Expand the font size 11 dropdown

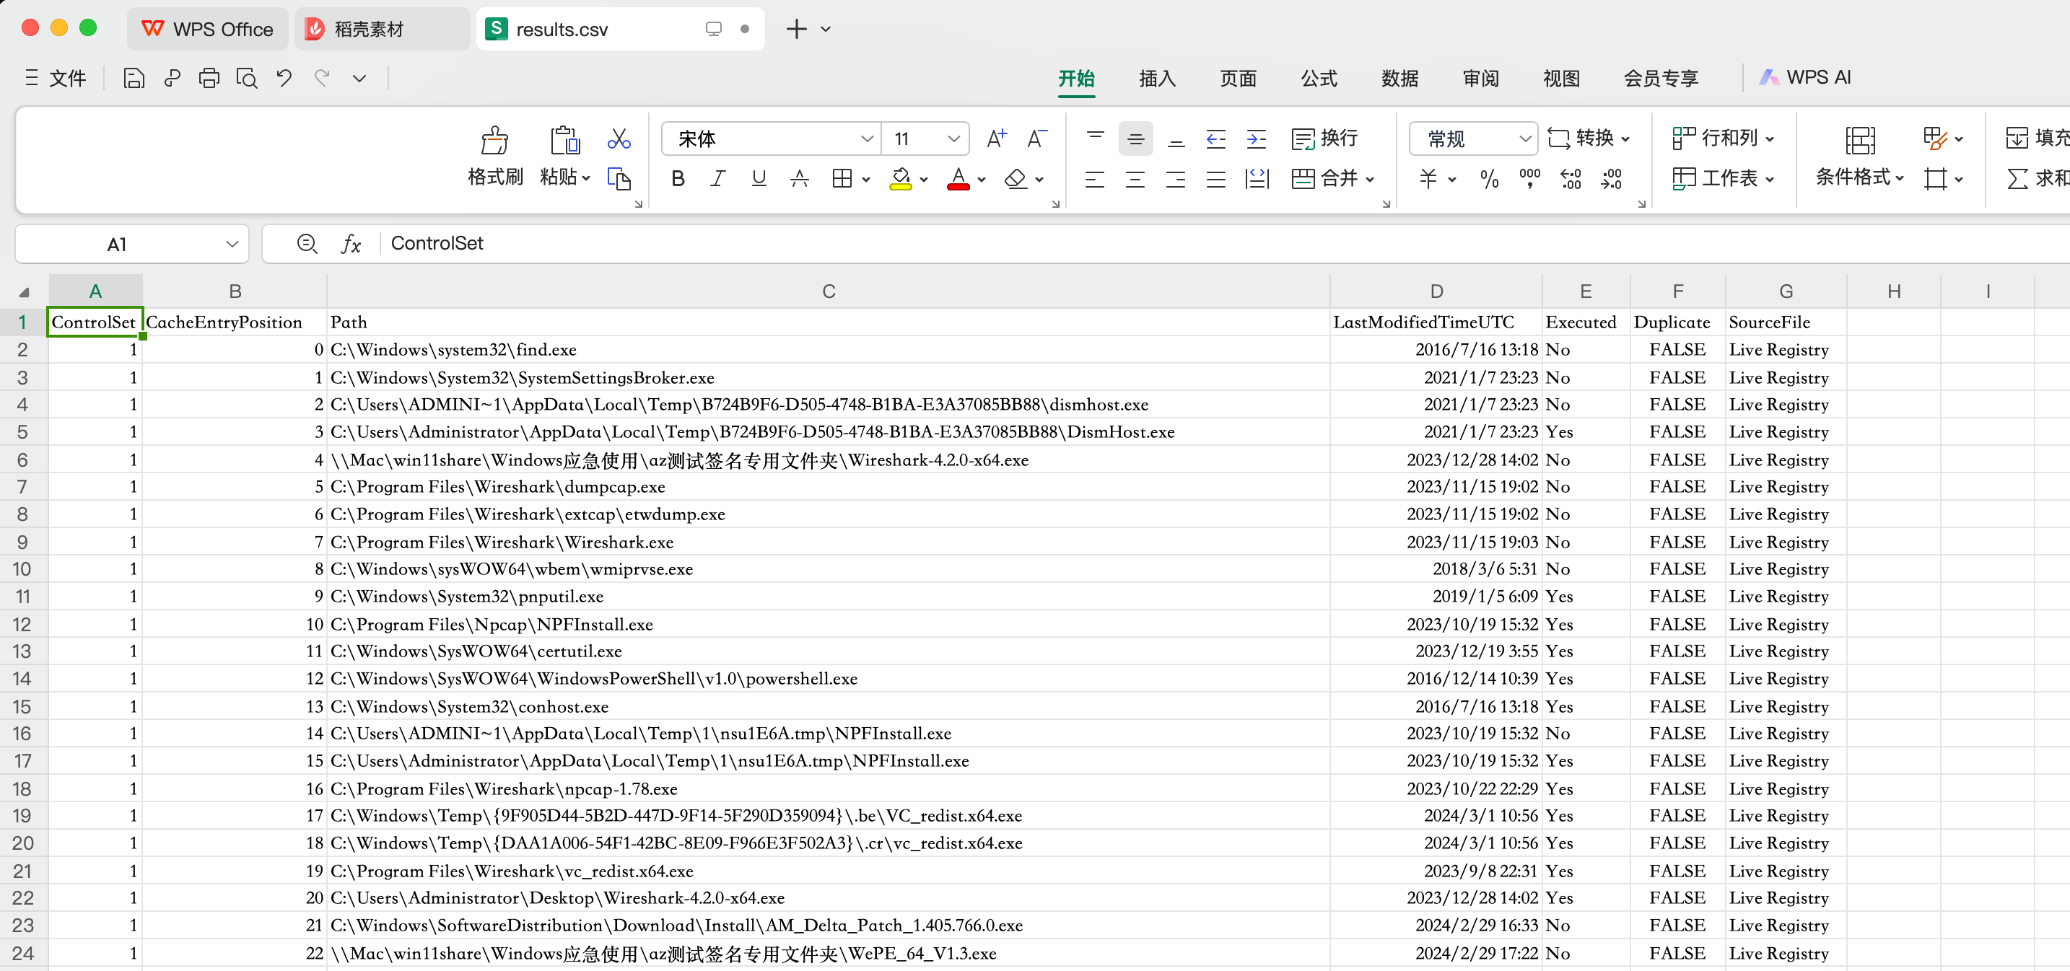(x=953, y=139)
